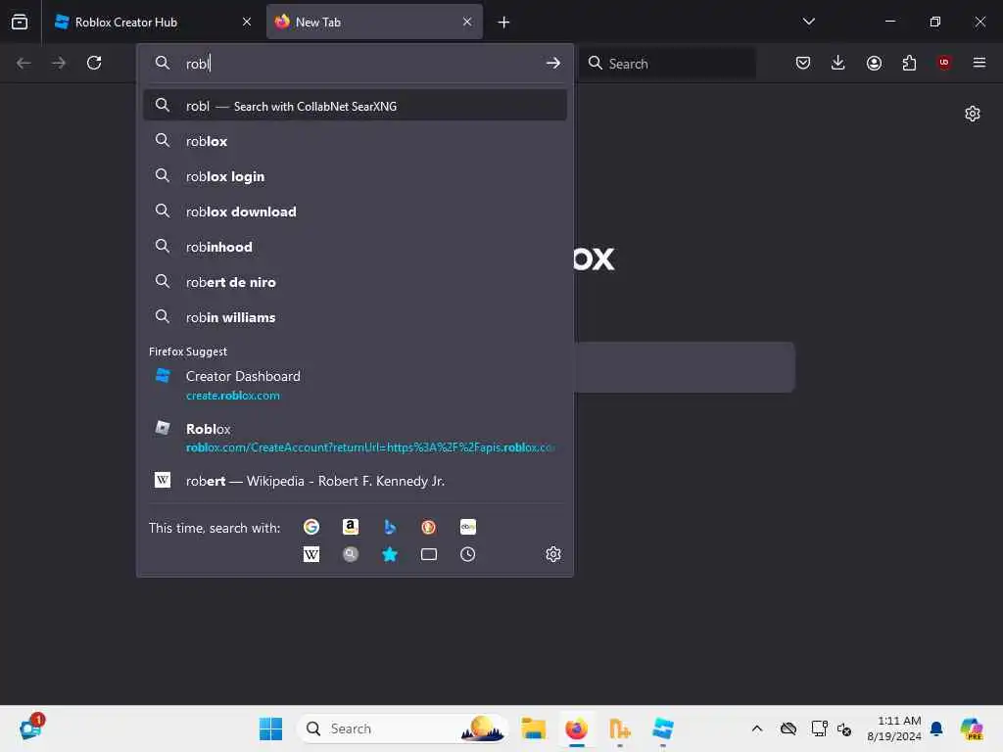Close the New Tab tab
The image size is (1003, 752).
click(x=467, y=22)
